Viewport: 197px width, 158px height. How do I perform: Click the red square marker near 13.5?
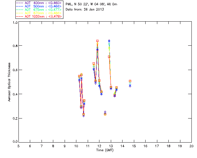pyautogui.click(x=116, y=88)
